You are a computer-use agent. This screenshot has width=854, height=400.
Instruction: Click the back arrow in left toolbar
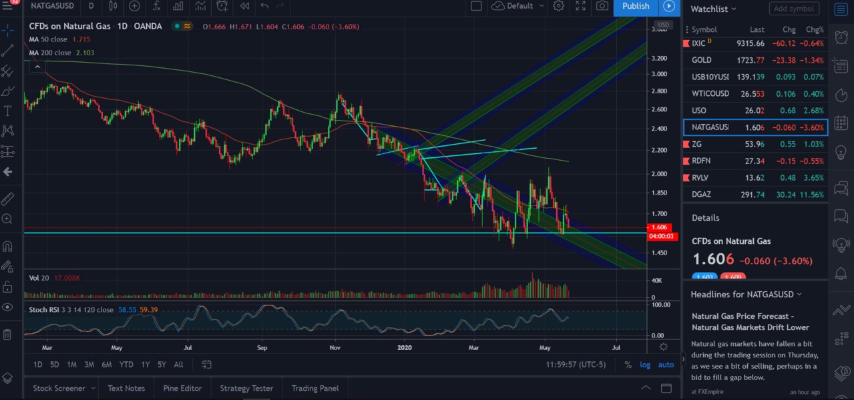click(x=8, y=171)
